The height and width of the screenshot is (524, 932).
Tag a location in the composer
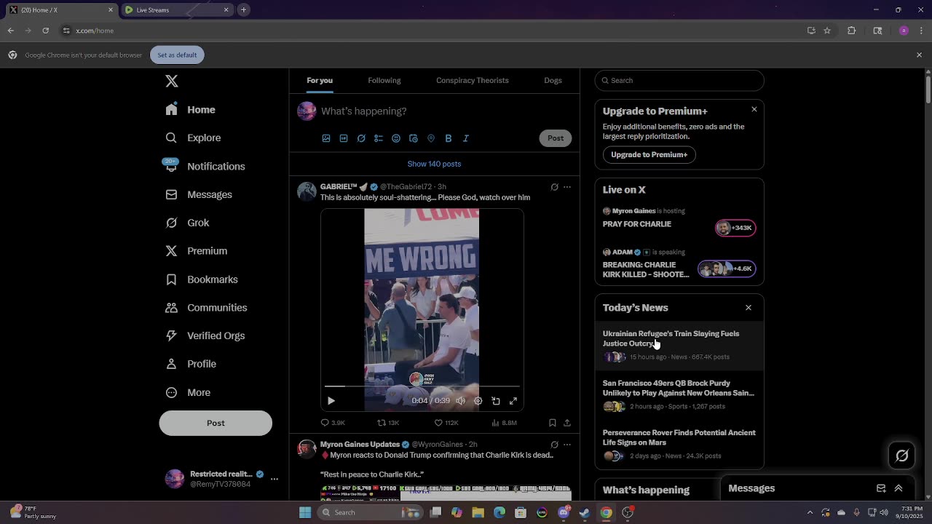pos(431,138)
